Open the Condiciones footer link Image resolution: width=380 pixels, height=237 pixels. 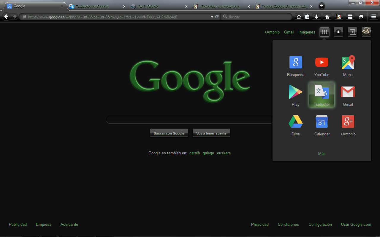288,225
